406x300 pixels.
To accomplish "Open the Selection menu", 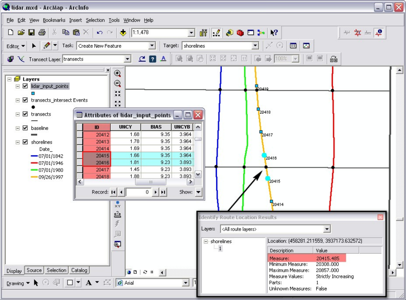I will pos(95,20).
